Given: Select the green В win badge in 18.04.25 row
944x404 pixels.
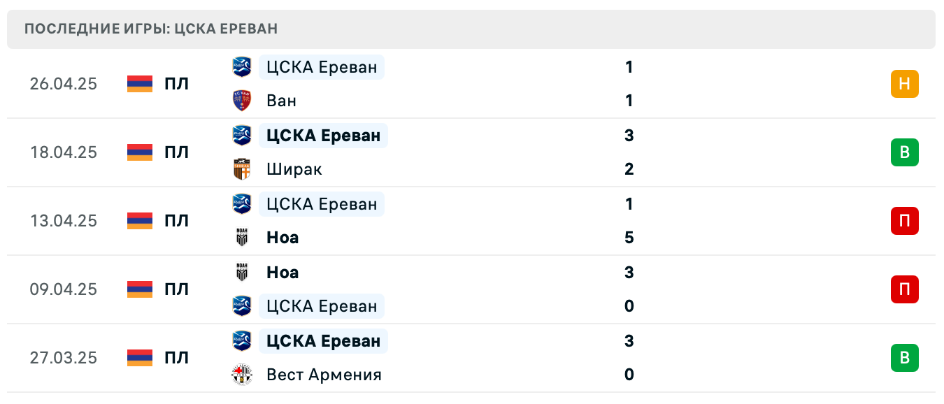Looking at the screenshot, I should click(x=906, y=152).
